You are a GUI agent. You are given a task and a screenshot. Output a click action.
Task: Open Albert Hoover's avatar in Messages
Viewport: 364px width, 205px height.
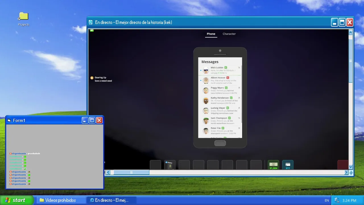point(206,80)
